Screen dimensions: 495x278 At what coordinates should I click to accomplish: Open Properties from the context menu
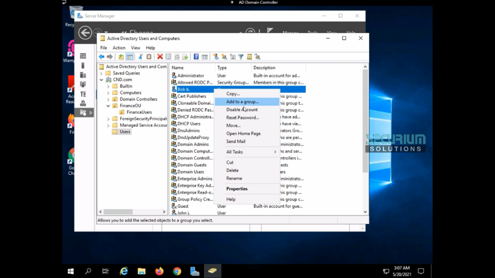[247, 189]
